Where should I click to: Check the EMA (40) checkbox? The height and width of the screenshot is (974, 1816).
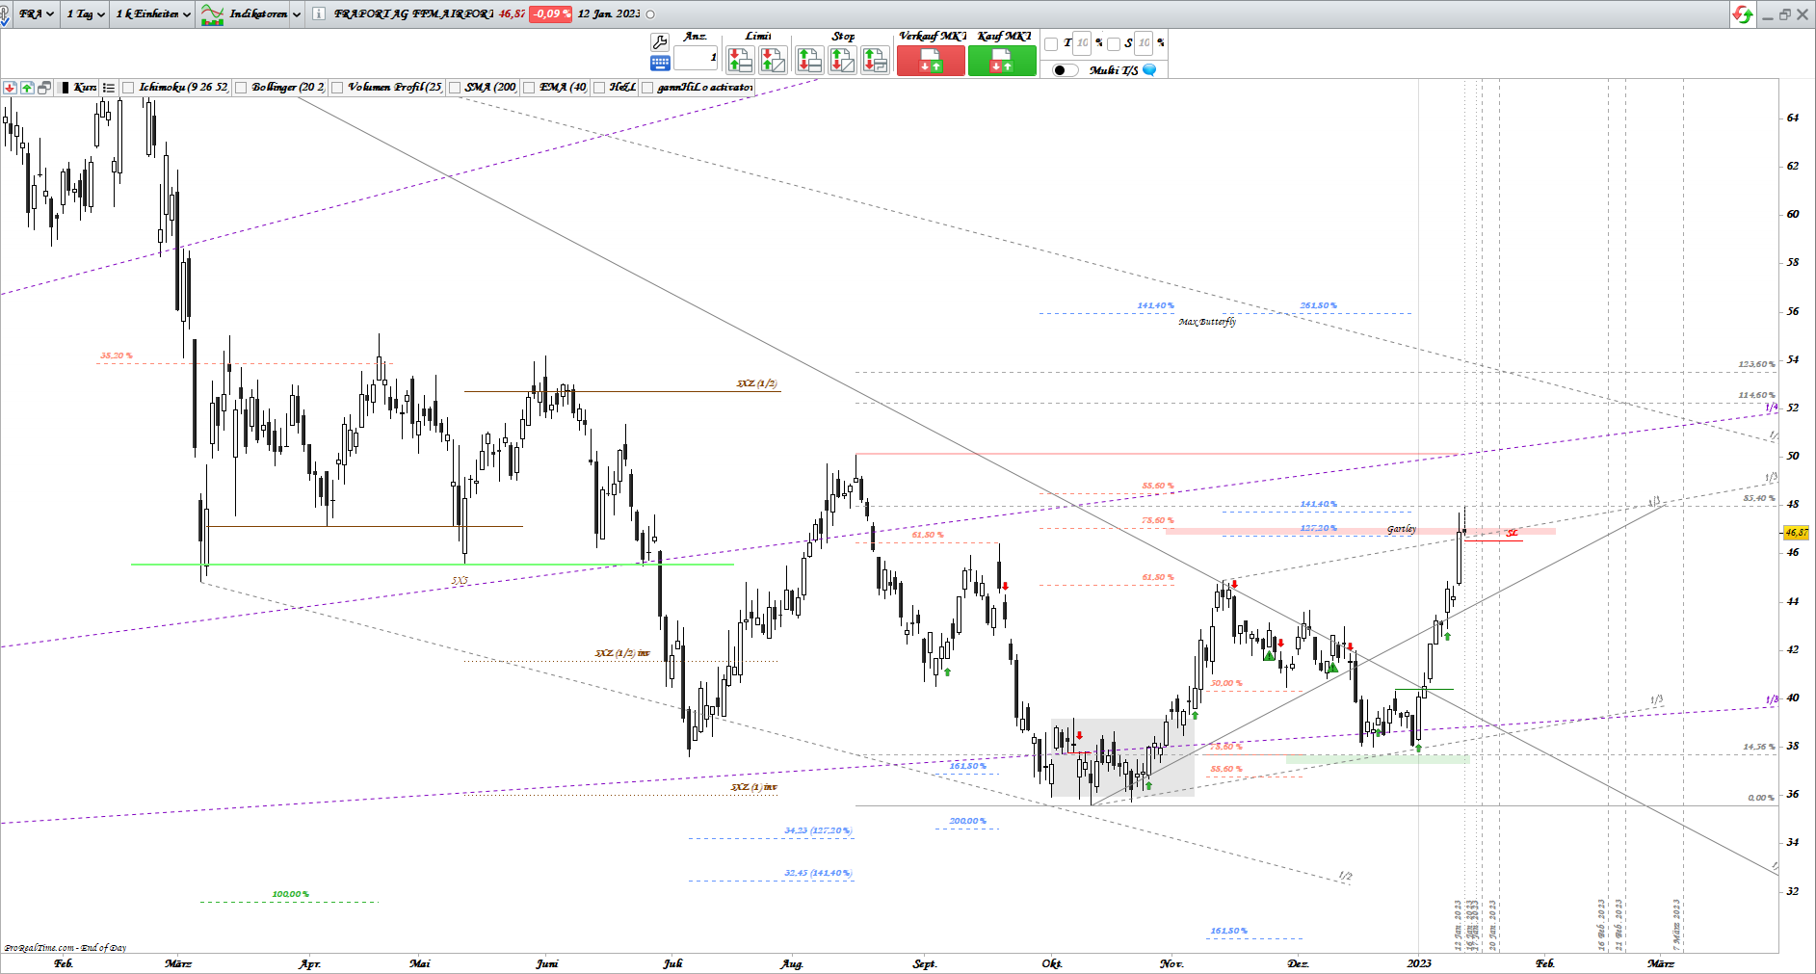tap(529, 88)
